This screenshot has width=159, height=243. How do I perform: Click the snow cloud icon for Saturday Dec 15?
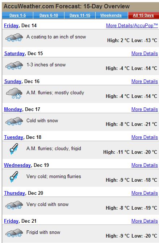14,66
